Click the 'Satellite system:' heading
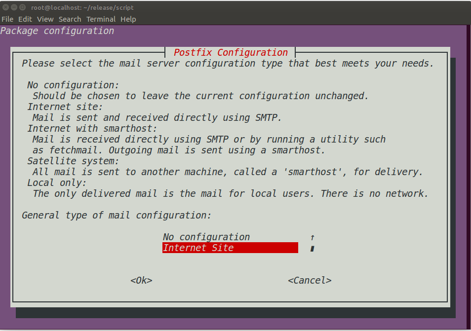Viewport: 471px width, 331px height. 73,161
